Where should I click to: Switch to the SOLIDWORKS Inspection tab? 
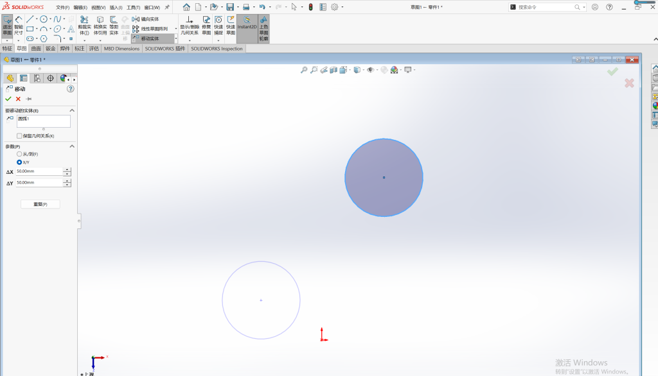217,49
